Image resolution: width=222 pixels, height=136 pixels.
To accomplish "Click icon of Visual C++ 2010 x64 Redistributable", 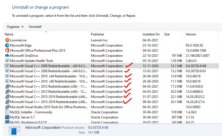I will (7, 76).
